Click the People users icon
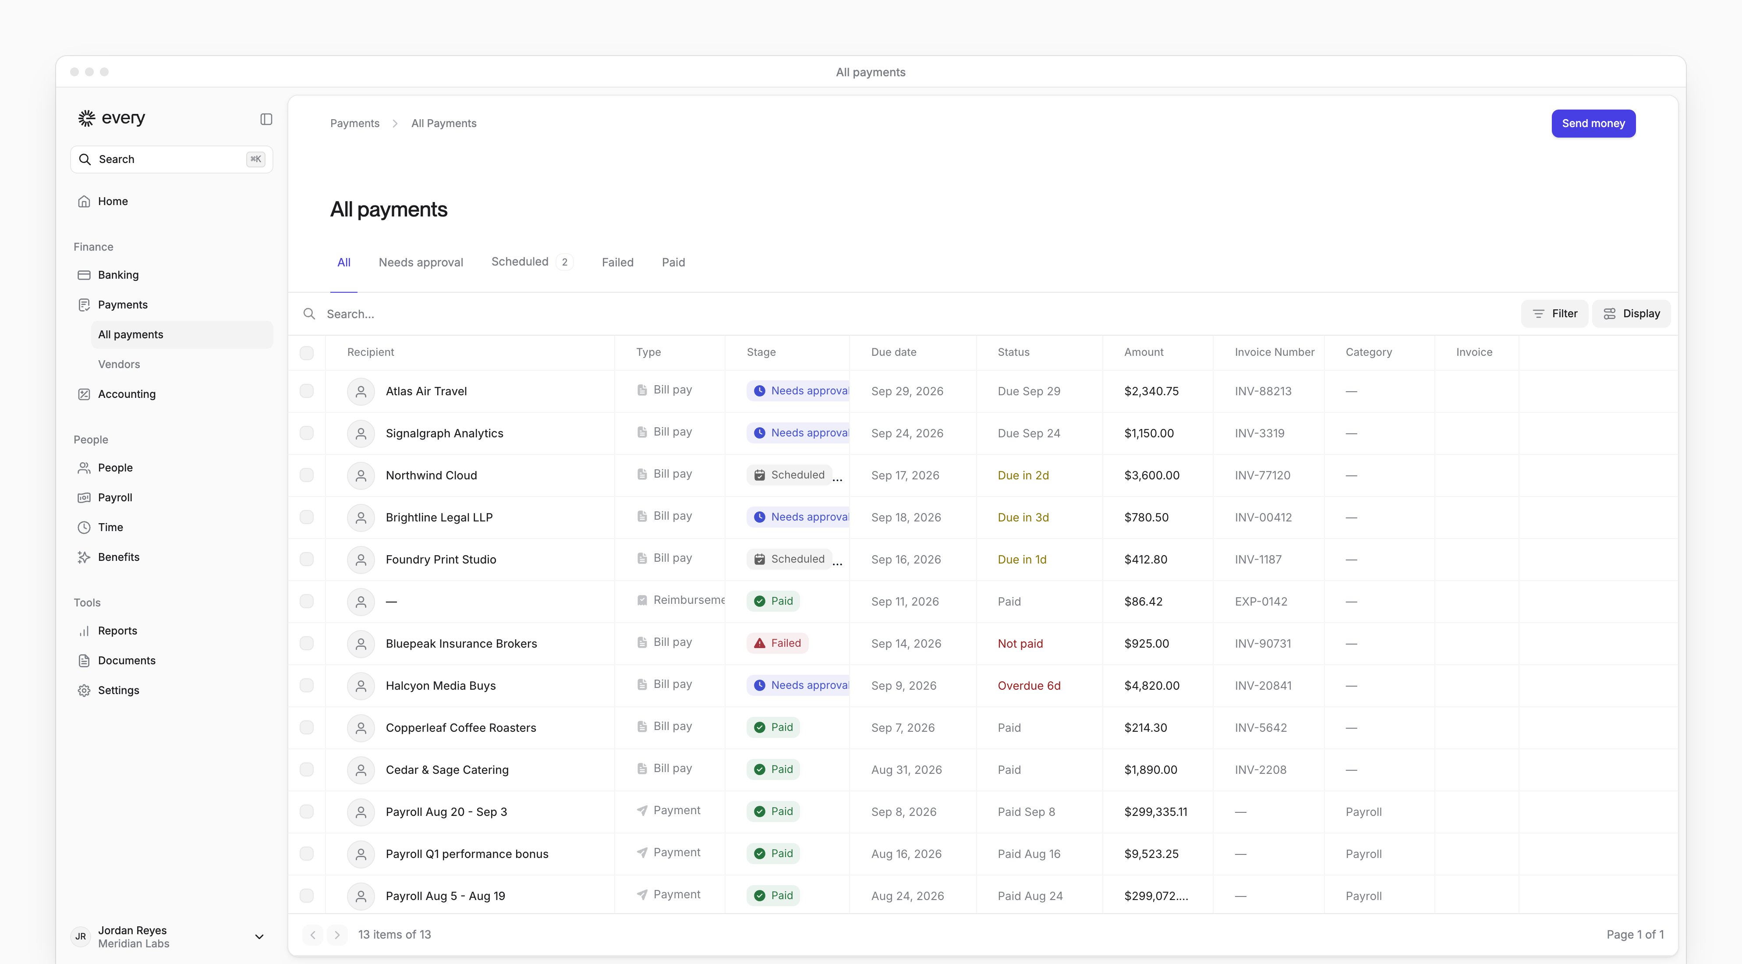The height and width of the screenshot is (964, 1742). [x=84, y=468]
